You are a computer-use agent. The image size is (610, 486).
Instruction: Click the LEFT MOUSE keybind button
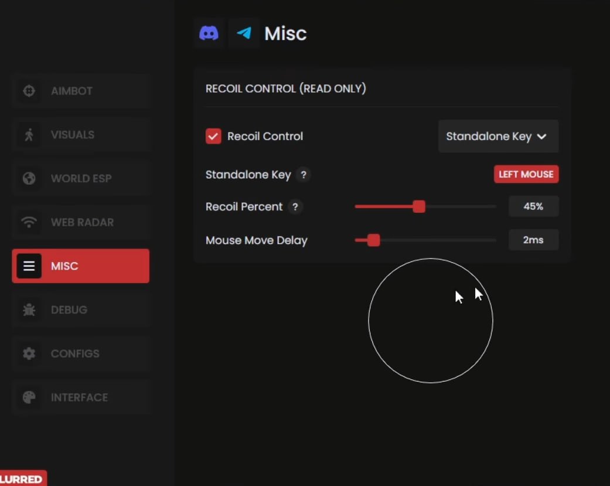coord(526,174)
